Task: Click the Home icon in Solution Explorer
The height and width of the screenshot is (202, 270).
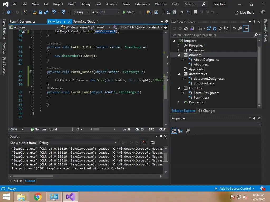Action: pyautogui.click(x=186, y=28)
